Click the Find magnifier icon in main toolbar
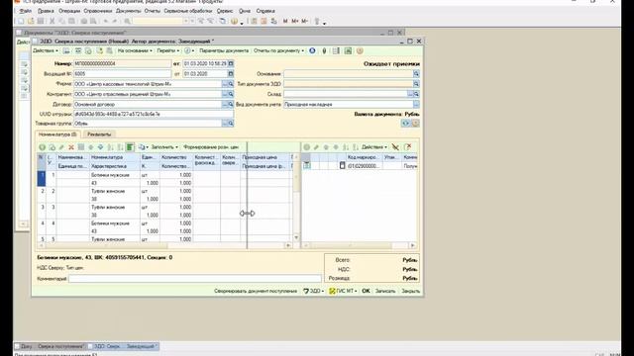Screen dimensions: 634x356 [127, 21]
